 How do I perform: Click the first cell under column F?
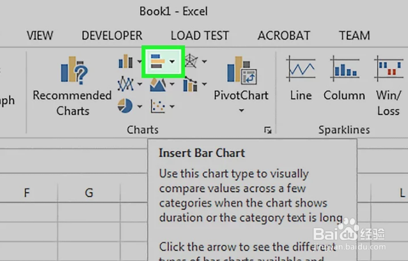click(x=29, y=212)
